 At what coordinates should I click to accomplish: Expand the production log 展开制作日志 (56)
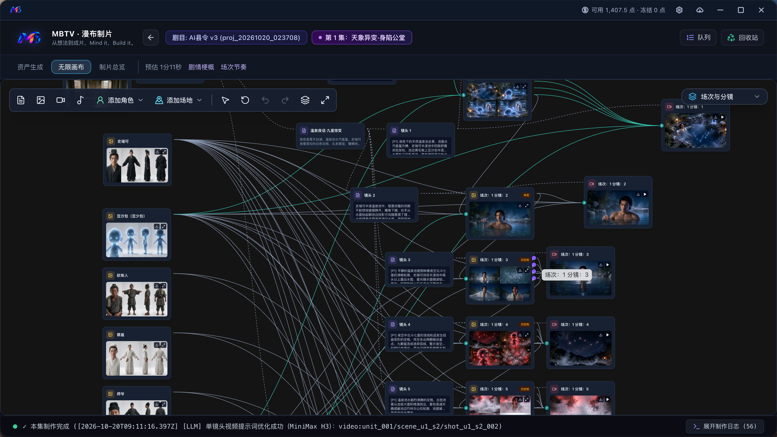click(x=725, y=426)
